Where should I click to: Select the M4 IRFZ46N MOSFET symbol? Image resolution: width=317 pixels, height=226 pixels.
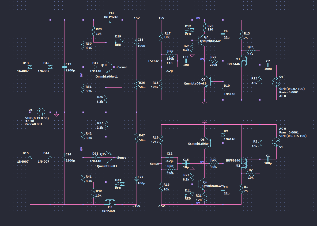click(110, 202)
